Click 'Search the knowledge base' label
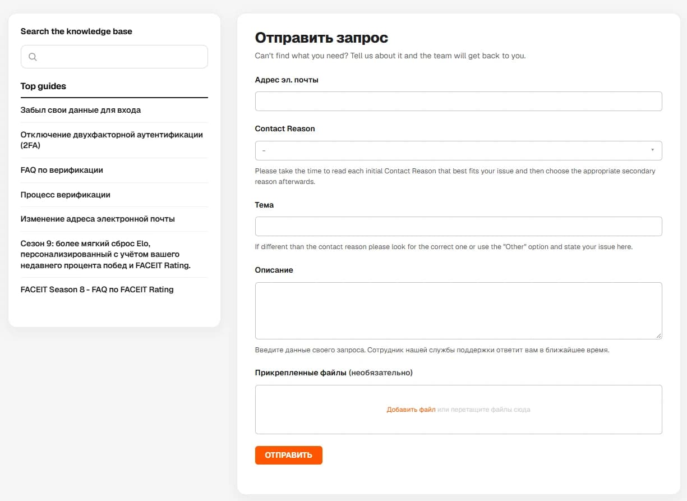 coord(76,31)
